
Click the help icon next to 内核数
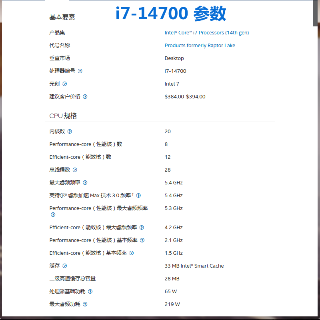pyautogui.click(x=70, y=132)
